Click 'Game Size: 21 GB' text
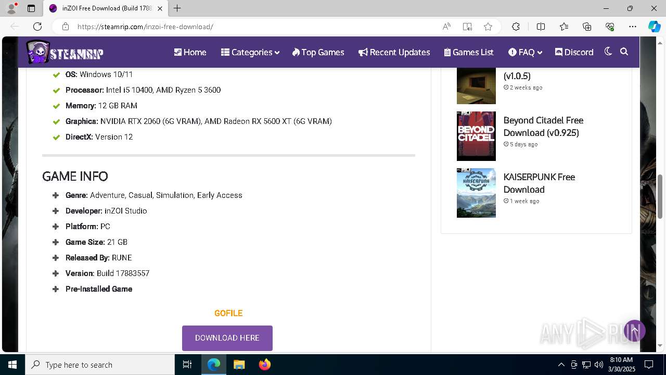 click(x=96, y=242)
